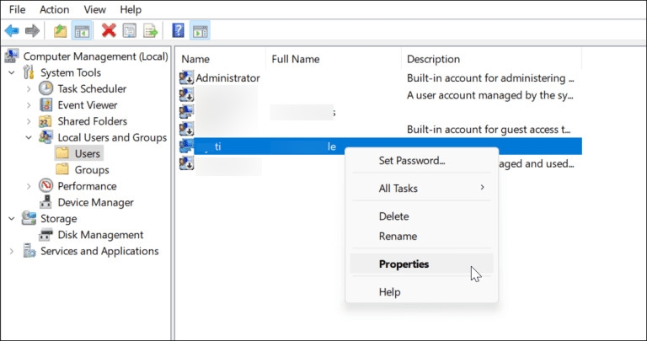Click the Export List toolbar icon
The height and width of the screenshot is (341, 647).
tap(151, 30)
